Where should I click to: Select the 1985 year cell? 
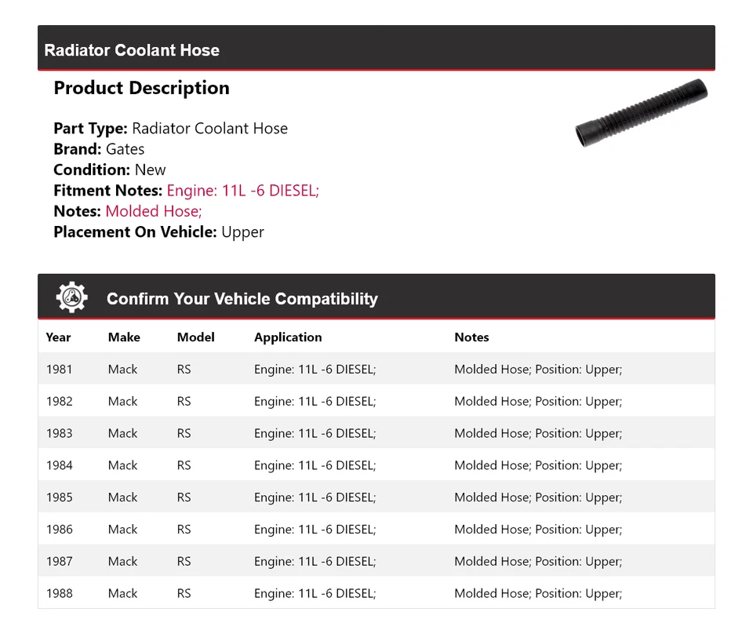point(59,497)
